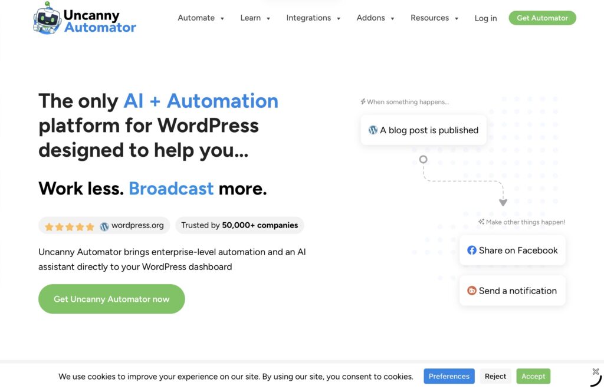Click the wordpress.org rating badge text

pos(137,226)
